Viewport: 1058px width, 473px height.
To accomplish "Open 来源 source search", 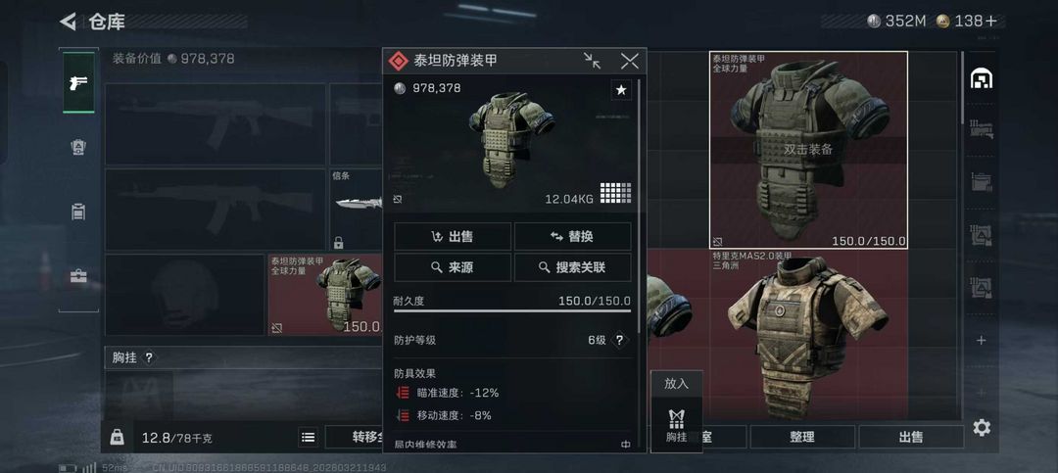I will [x=453, y=267].
